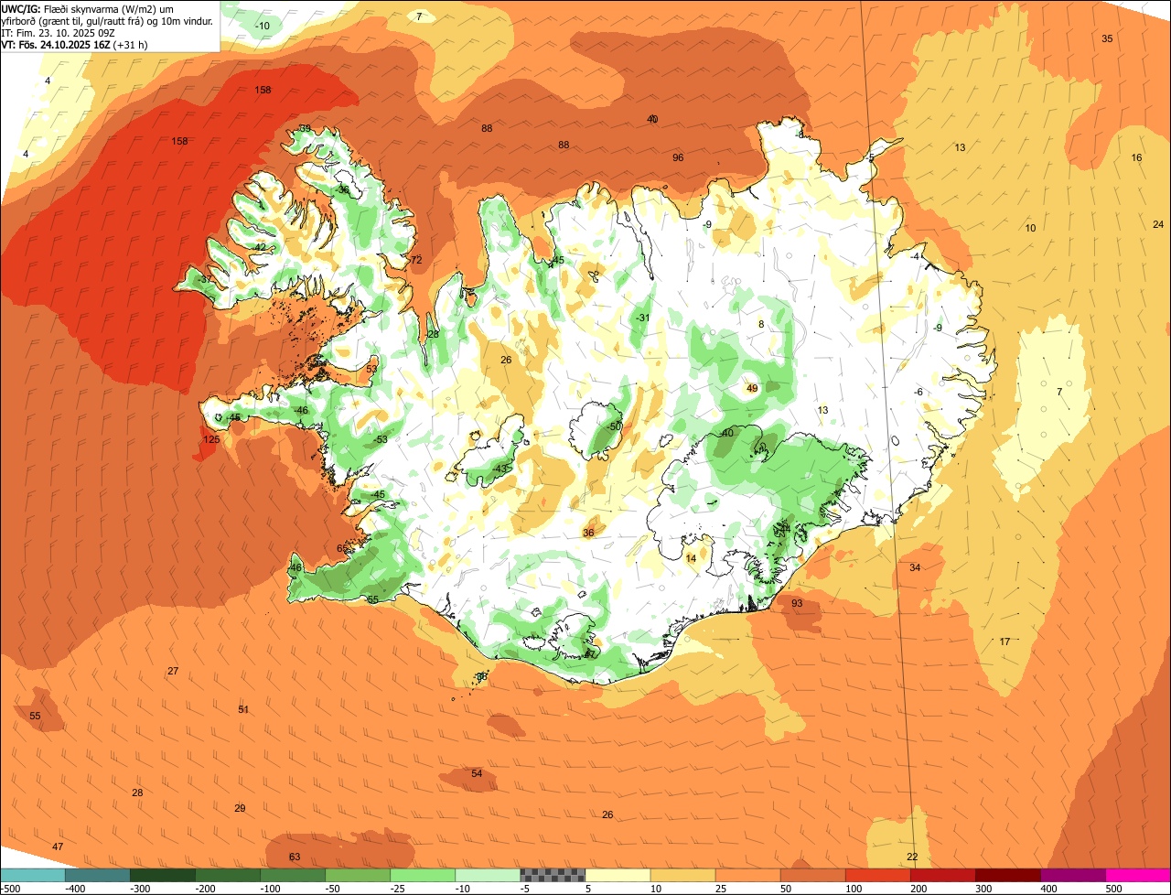The width and height of the screenshot is (1171, 895).
Task: Select the pale yellow legend swatch between 5 and 10
Action: (x=618, y=876)
